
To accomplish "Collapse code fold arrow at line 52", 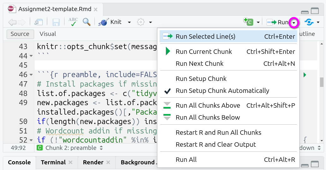I will coord(31,140).
